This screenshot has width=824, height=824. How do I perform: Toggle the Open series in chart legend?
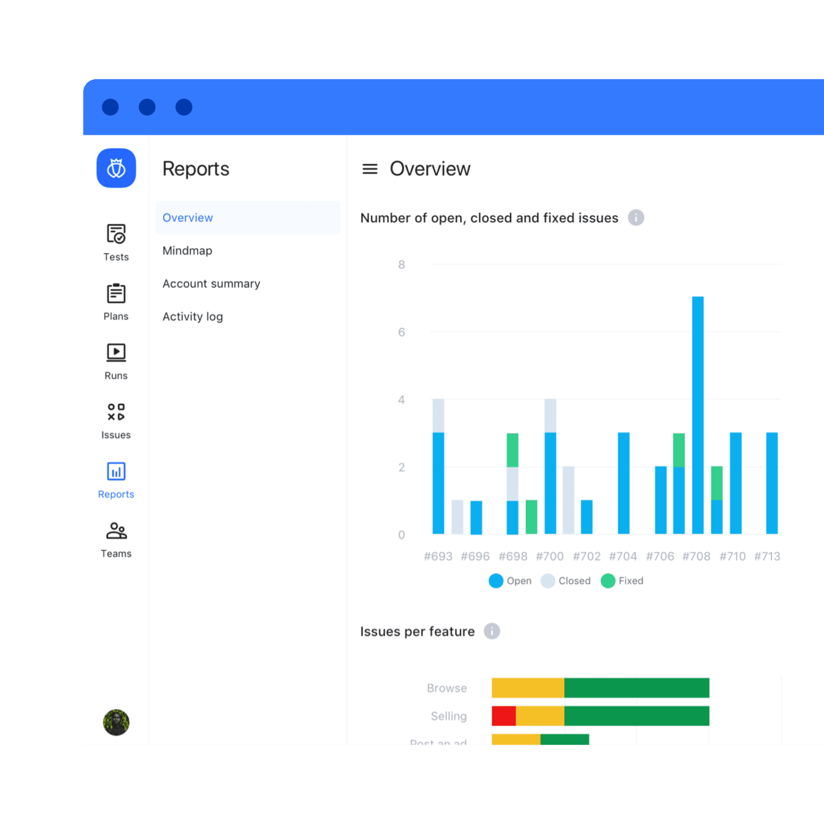[510, 581]
